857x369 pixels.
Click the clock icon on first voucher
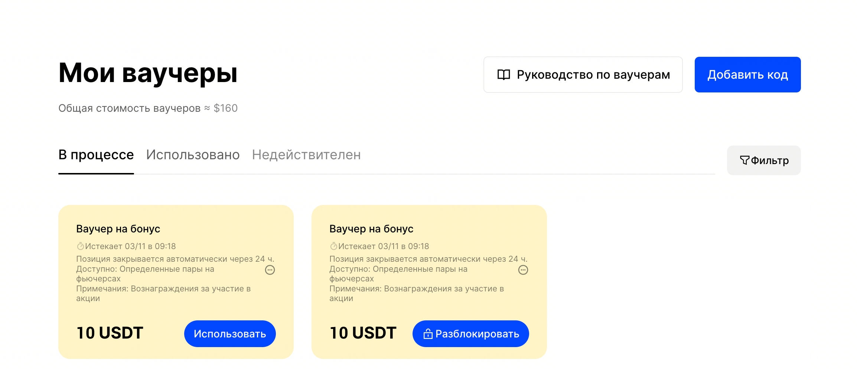click(x=80, y=246)
